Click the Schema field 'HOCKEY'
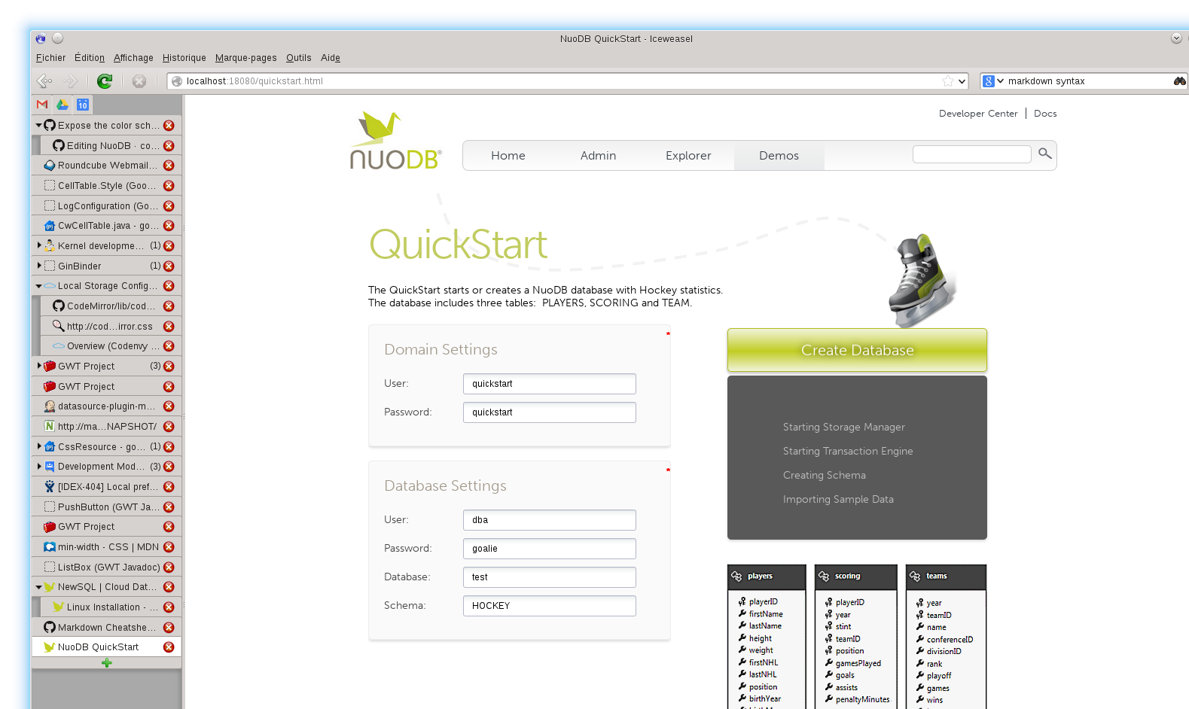 click(550, 606)
